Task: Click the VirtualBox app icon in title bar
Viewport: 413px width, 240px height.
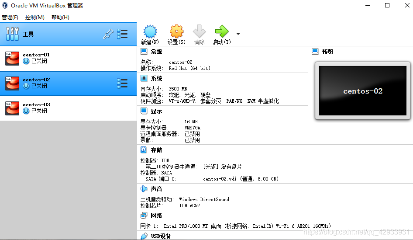Action: click(x=5, y=5)
